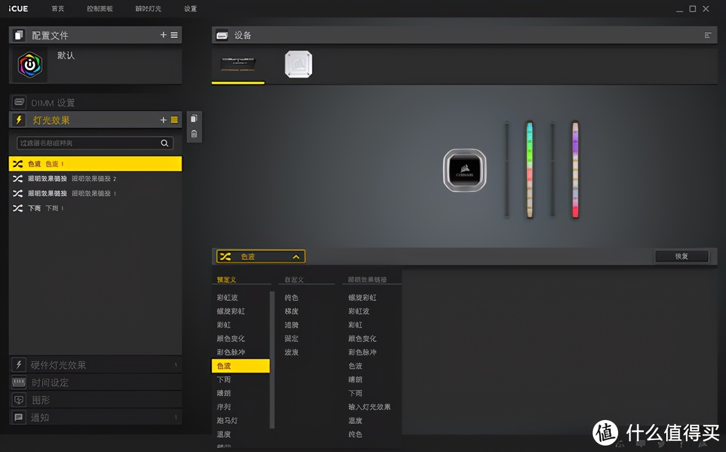Select the 照明效果链接 2 row
This screenshot has width=726, height=452.
(96, 178)
